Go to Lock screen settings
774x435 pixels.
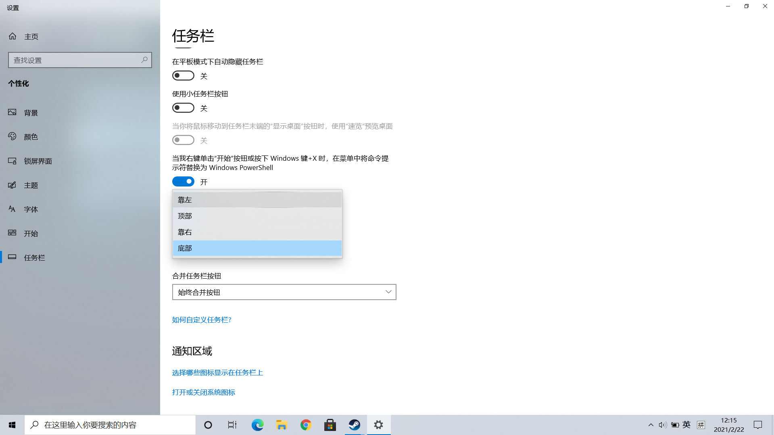pos(38,161)
